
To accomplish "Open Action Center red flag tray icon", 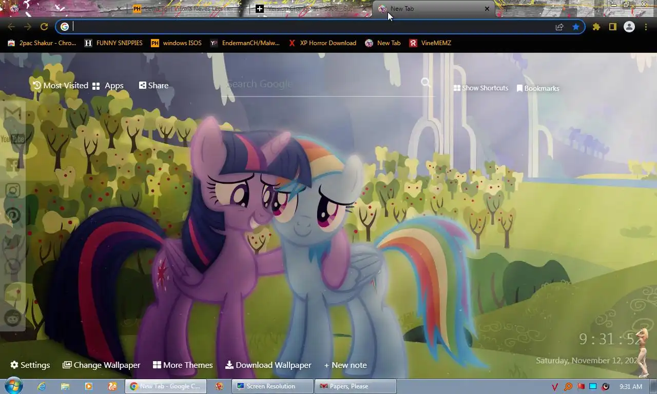I will pyautogui.click(x=581, y=386).
